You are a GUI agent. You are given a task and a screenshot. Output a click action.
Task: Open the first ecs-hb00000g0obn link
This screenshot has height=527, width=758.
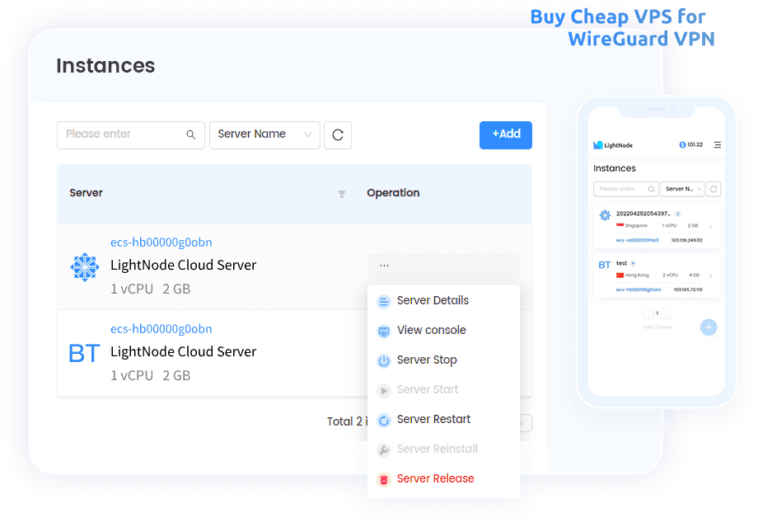pyautogui.click(x=161, y=242)
